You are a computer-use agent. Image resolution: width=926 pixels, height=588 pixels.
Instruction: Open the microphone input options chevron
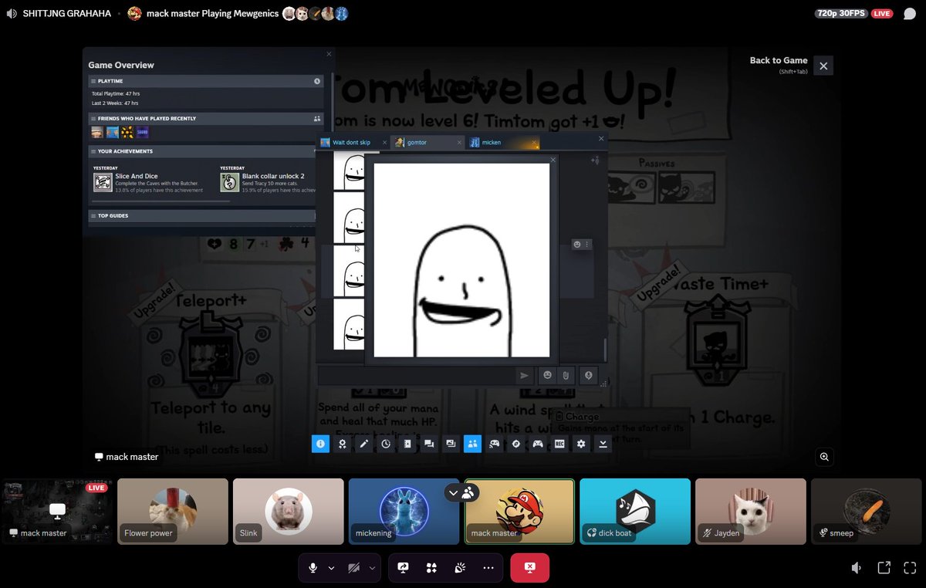(331, 567)
